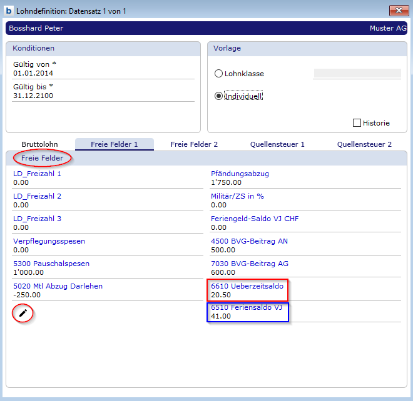Go to Quellensteuer 1 tab
Viewport: 413px width, 401px height.
coord(277,144)
